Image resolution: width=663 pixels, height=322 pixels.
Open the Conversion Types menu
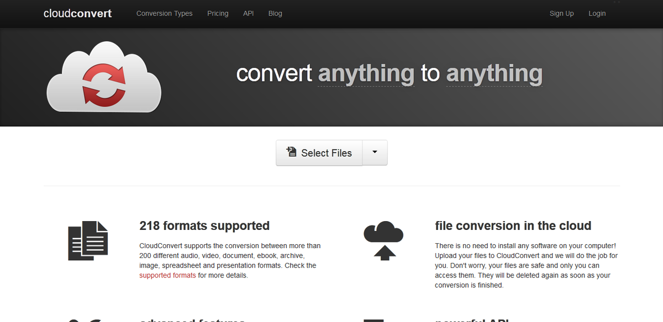pyautogui.click(x=165, y=13)
